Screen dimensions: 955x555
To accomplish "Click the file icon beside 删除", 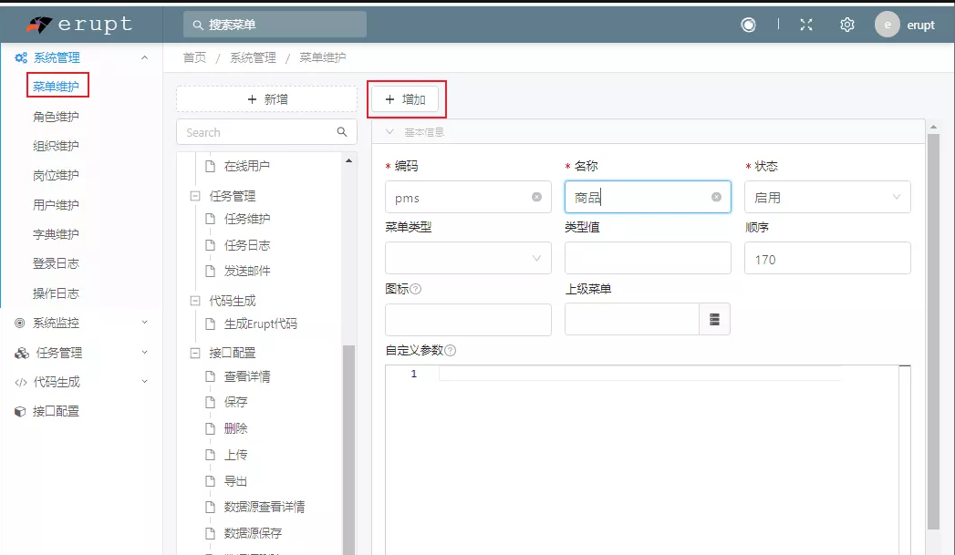I will tap(210, 429).
